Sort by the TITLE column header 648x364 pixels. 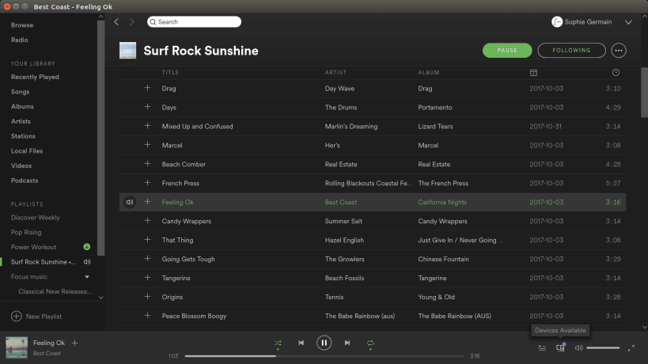point(170,73)
